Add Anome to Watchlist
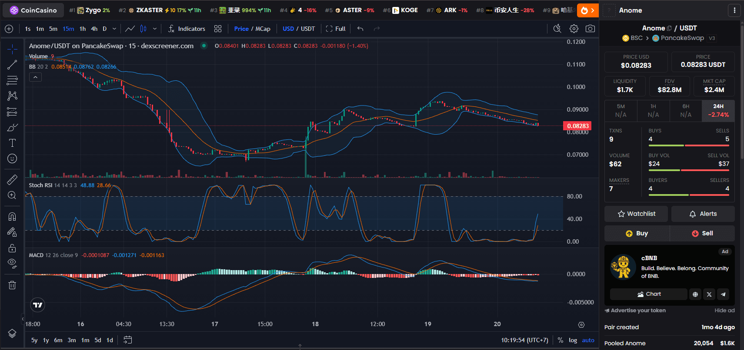The image size is (744, 350). [637, 214]
